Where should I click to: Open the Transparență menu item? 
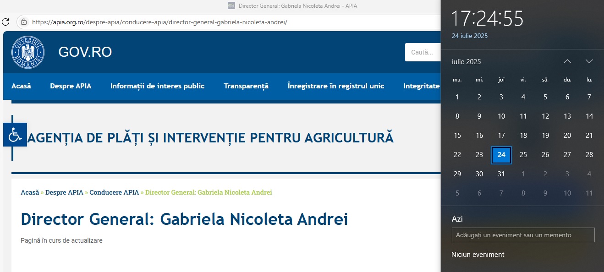[246, 86]
